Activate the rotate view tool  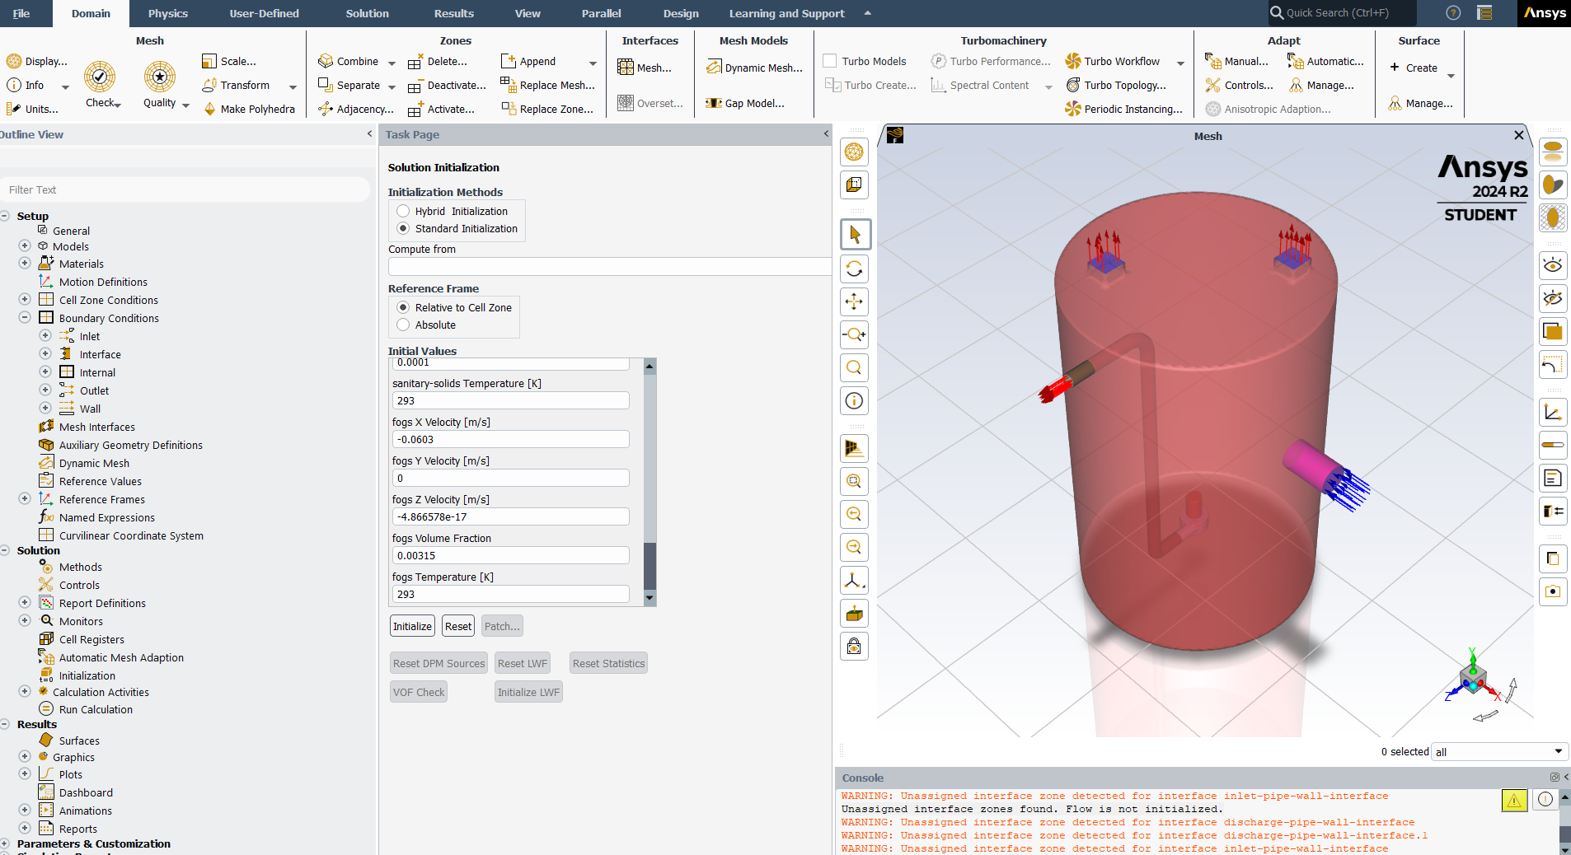click(855, 269)
